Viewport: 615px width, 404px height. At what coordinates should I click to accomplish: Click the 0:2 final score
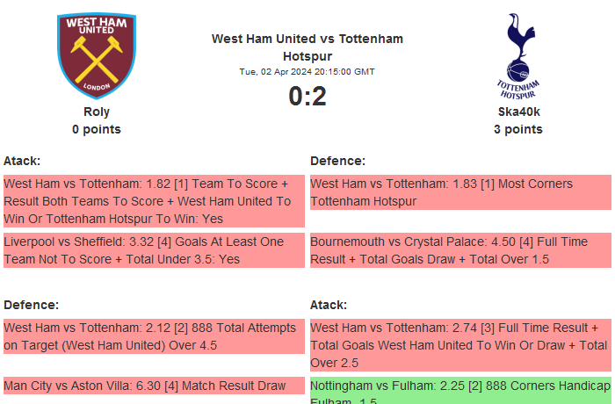point(307,97)
